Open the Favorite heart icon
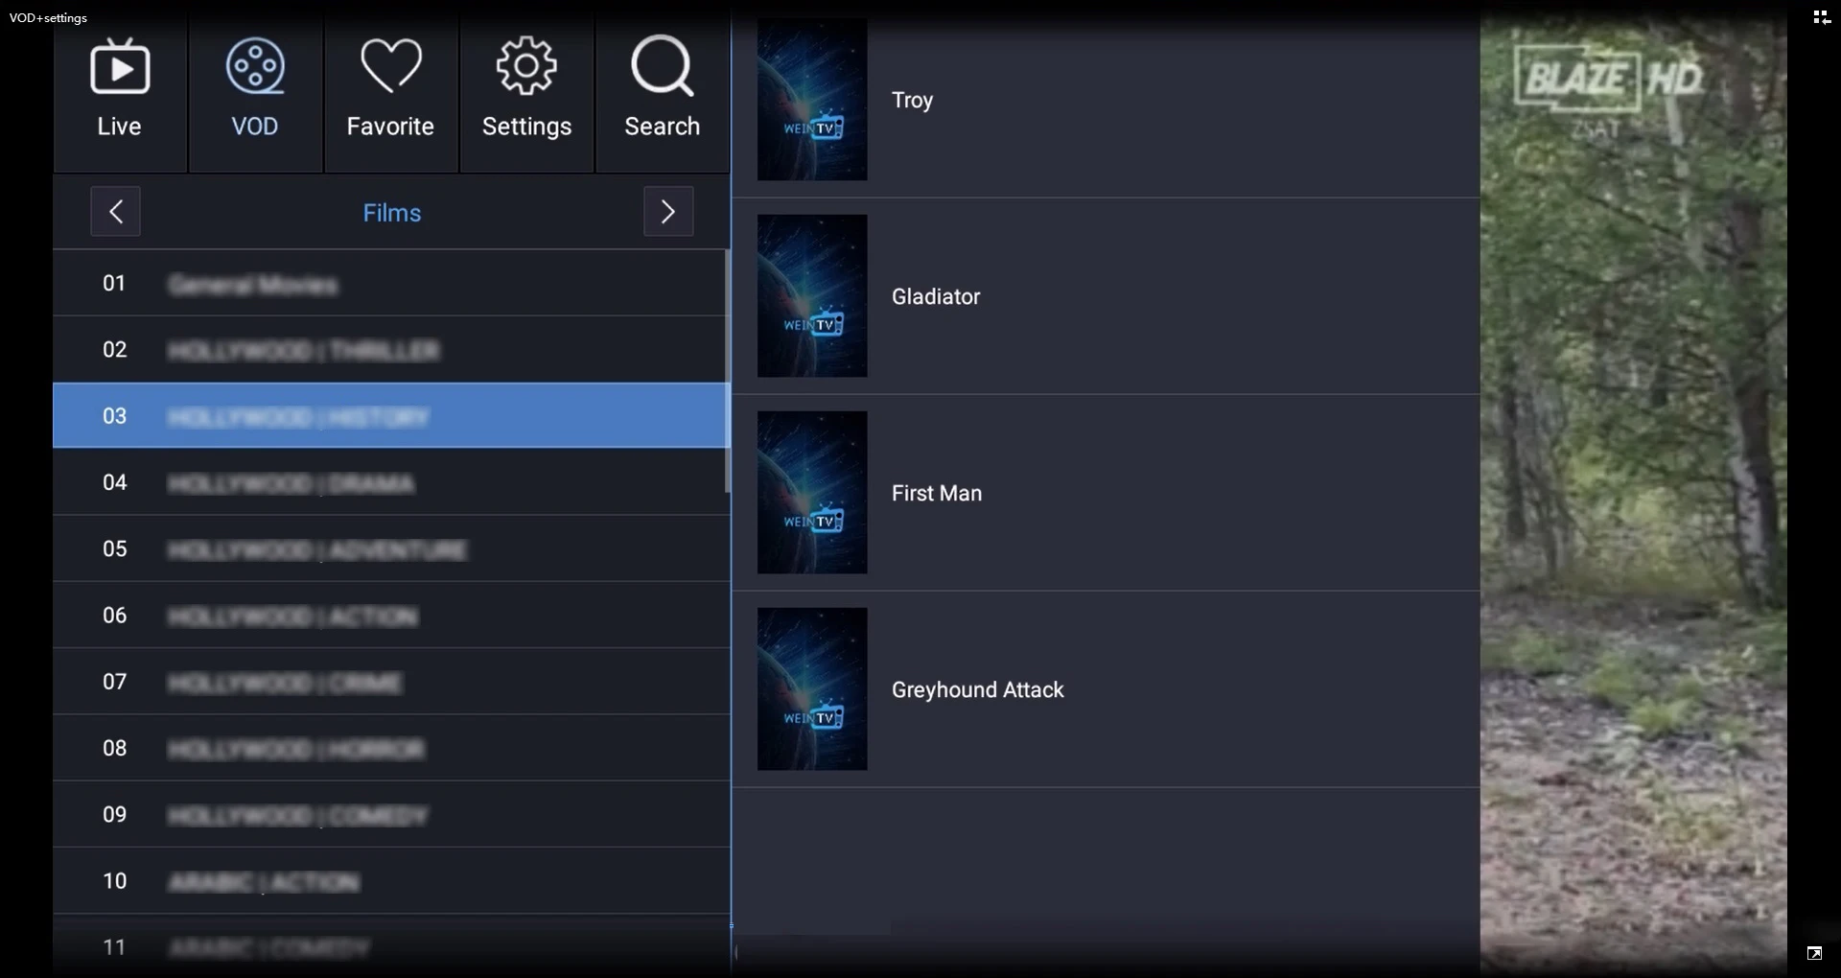This screenshot has height=978, width=1841. pyautogui.click(x=390, y=65)
